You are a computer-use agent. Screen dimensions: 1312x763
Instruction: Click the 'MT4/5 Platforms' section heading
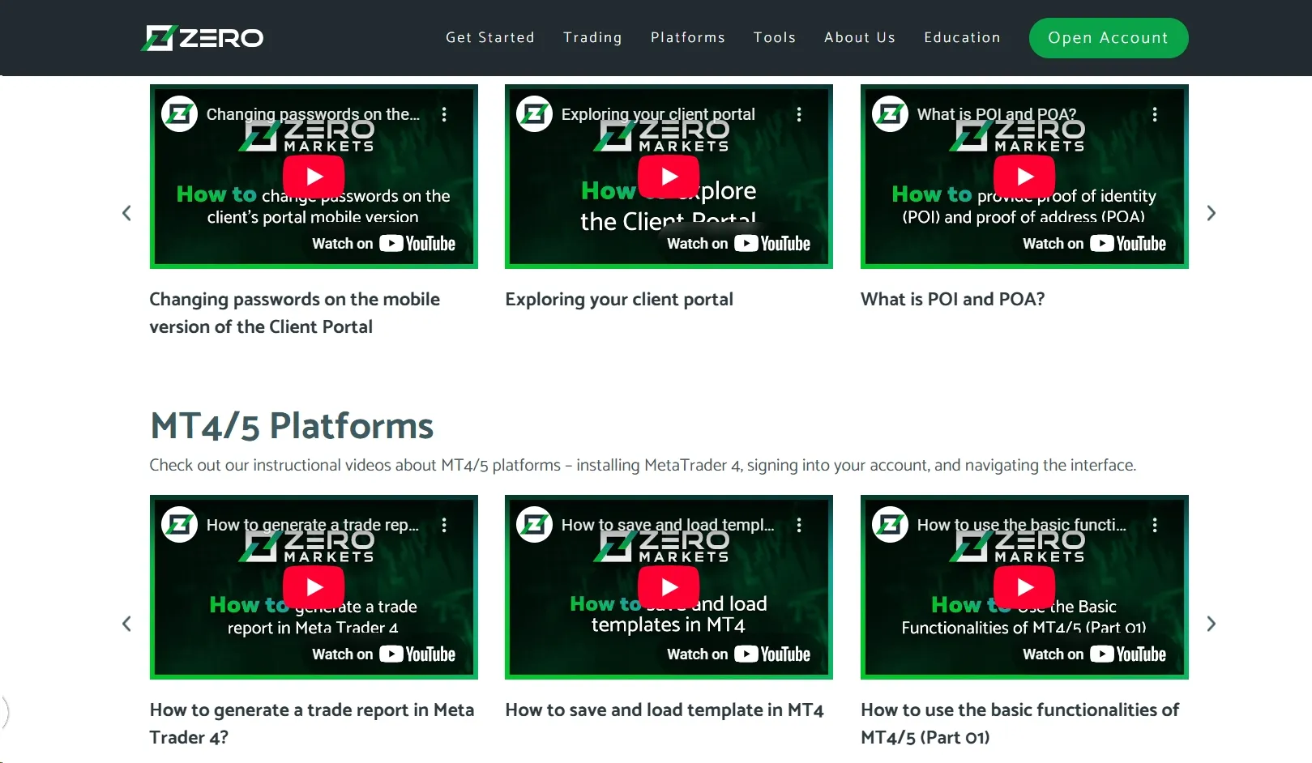click(x=292, y=426)
